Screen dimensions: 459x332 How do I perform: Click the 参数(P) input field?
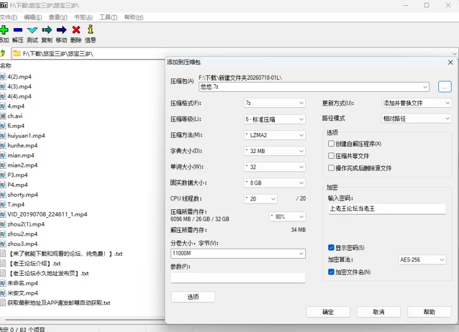tap(238, 278)
